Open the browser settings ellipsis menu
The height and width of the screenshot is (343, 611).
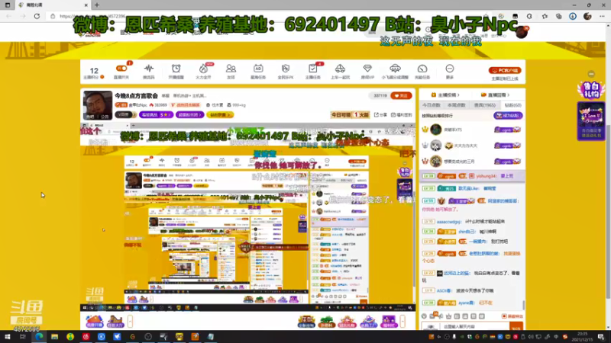coord(602,16)
